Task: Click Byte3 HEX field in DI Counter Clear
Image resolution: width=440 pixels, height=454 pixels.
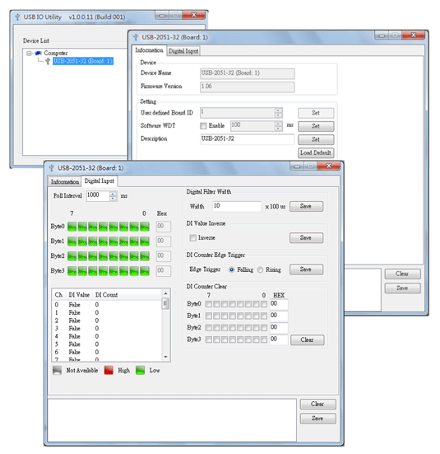Action: pos(279,339)
